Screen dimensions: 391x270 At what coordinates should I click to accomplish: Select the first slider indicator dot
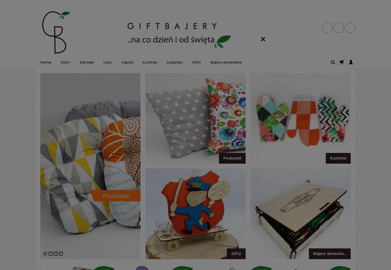coord(45,254)
